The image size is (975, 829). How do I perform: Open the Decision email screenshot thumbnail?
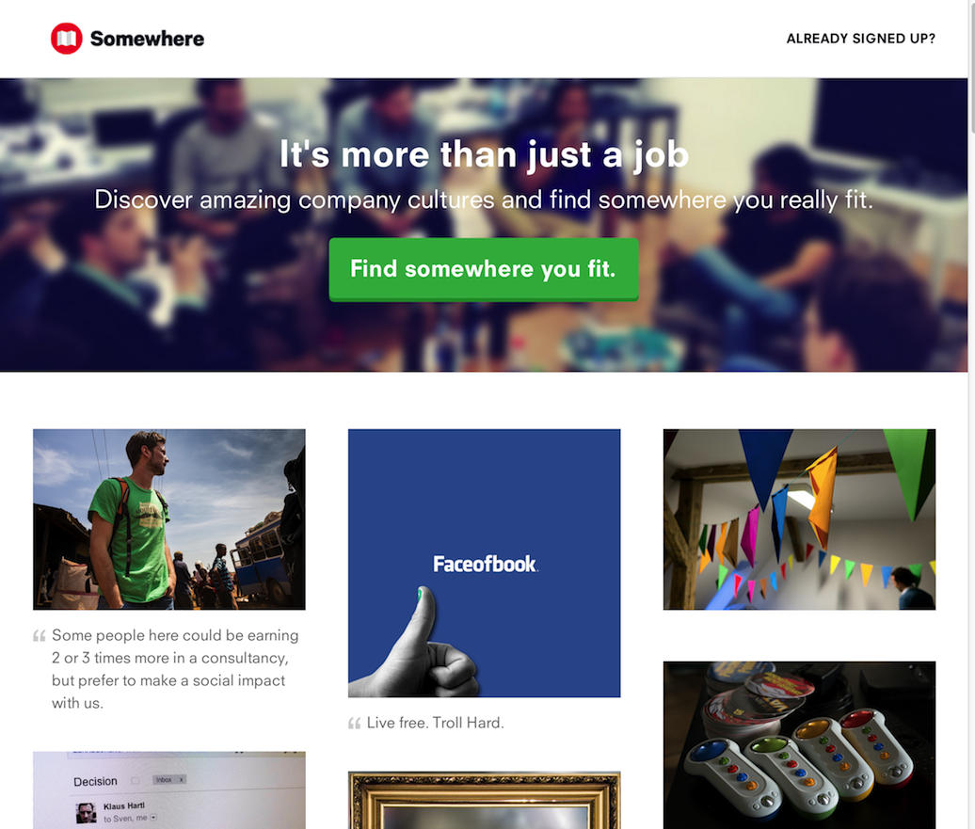169,789
